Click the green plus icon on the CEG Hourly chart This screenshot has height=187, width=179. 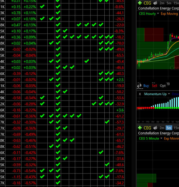[x=140, y=3]
